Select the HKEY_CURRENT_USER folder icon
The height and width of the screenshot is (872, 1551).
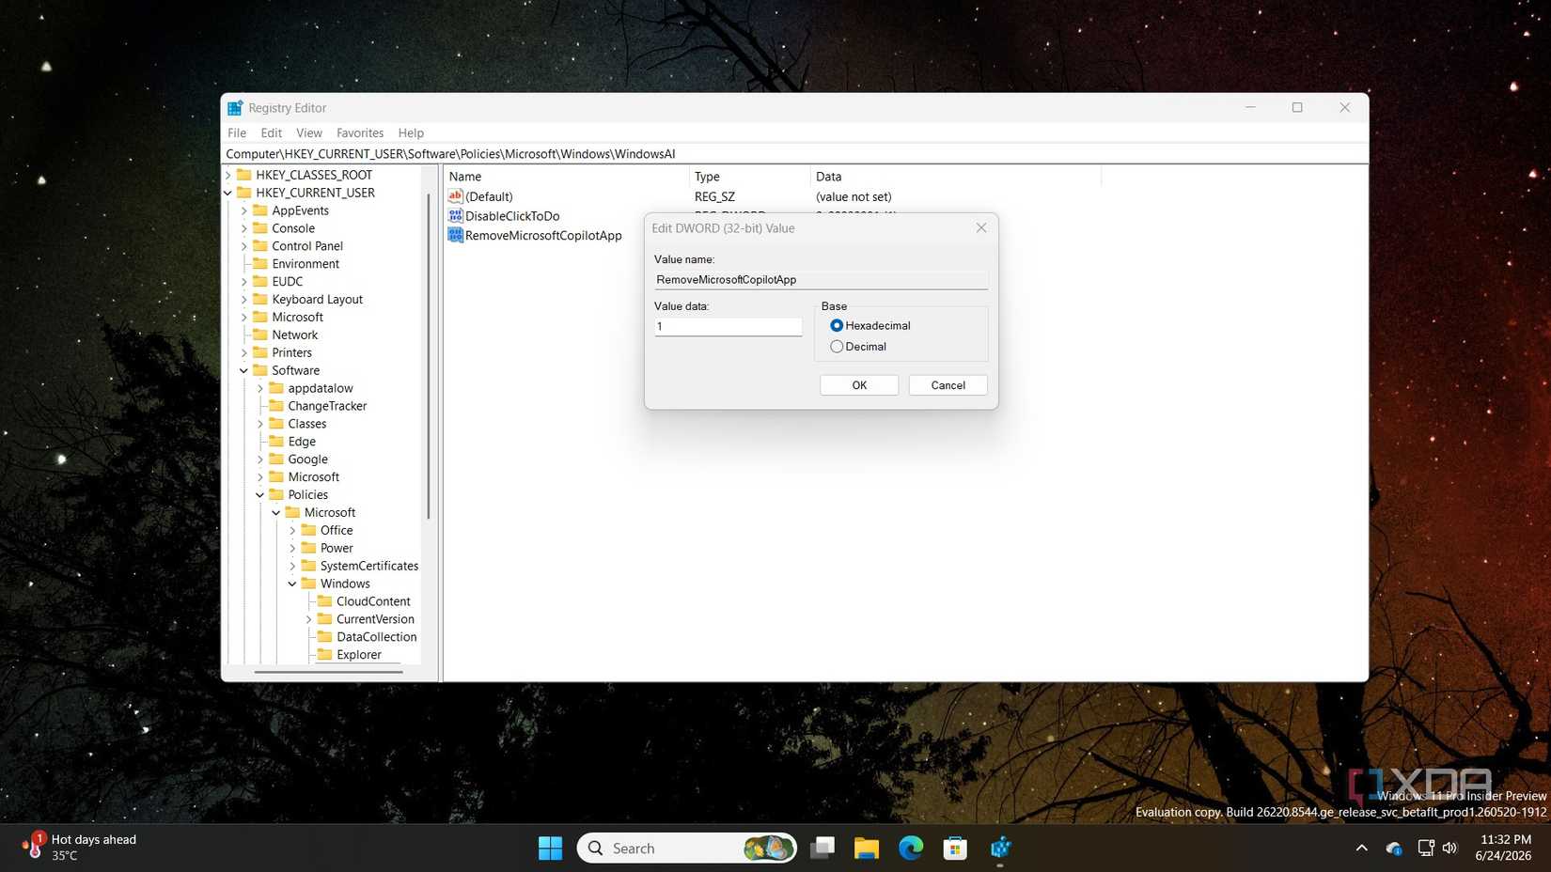point(244,193)
